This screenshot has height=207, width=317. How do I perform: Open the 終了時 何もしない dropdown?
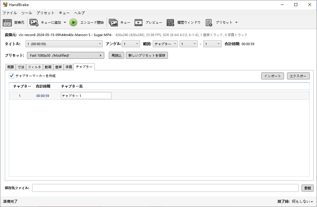302,202
